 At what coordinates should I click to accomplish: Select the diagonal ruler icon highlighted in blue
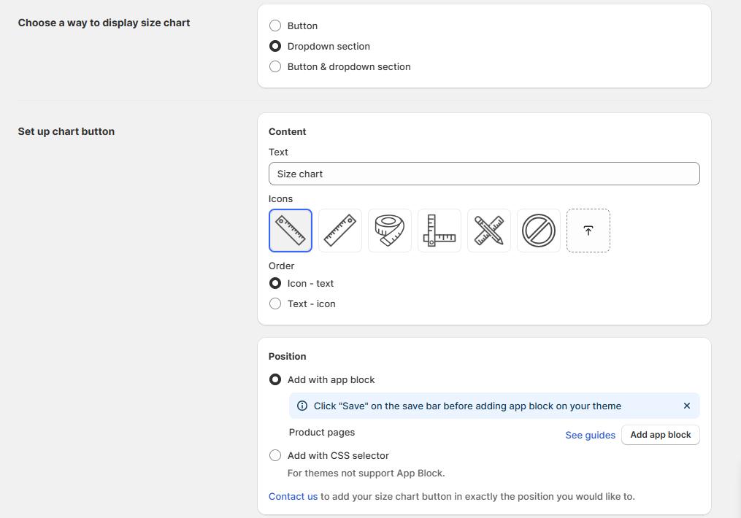coord(290,231)
